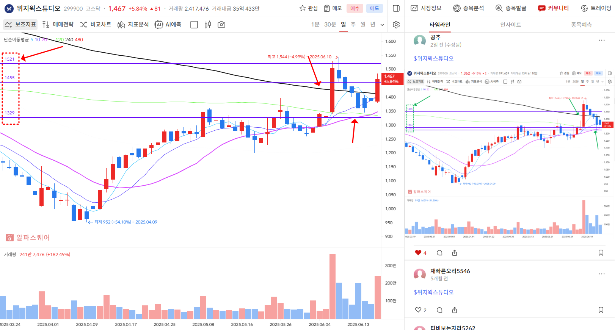The width and height of the screenshot is (615, 330).
Task: Click the 재빠른오리5546 username
Action: click(450, 271)
